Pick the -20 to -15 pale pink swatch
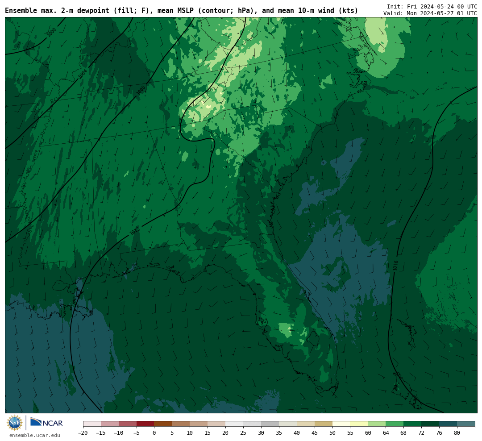The image size is (482, 441). click(x=92, y=424)
